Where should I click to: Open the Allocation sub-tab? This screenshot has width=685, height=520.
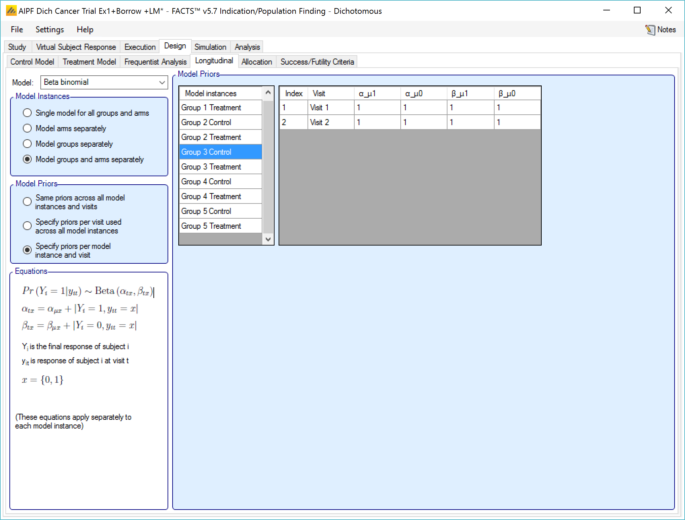256,62
